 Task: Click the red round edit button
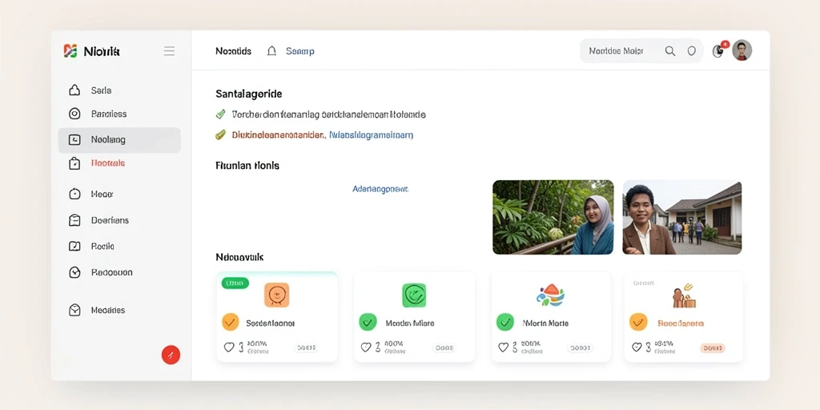point(171,355)
